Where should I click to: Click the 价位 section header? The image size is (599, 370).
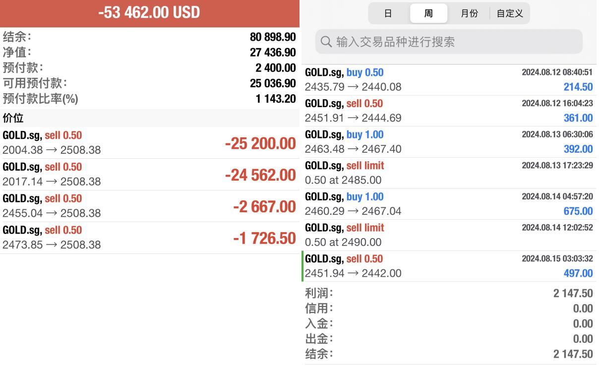tap(149, 118)
